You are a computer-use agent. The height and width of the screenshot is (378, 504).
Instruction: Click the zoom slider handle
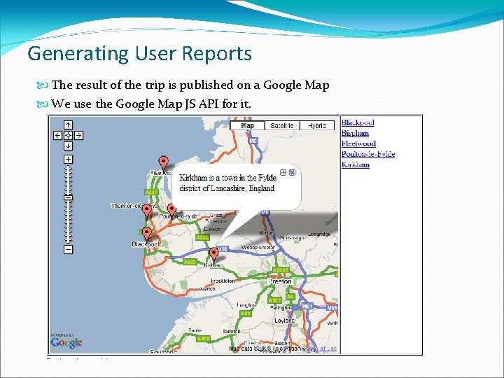tap(68, 197)
